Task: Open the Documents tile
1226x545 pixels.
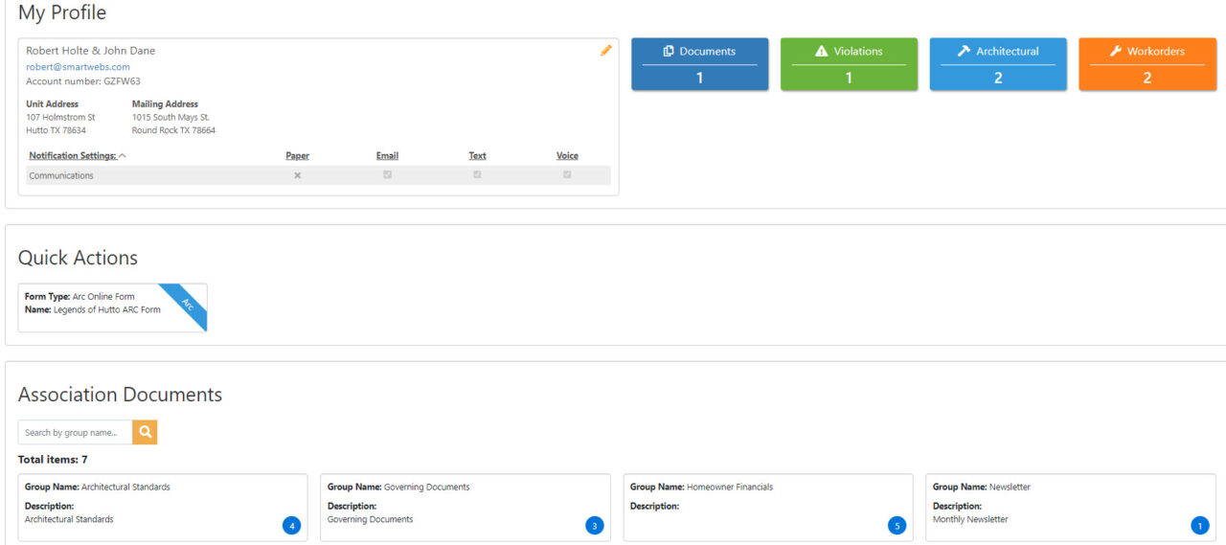Action: coord(699,63)
